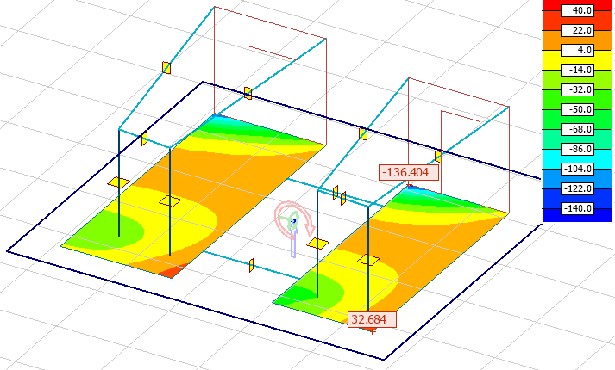Click the -50.0 legend value box
Screen dimensions: 615x370
click(578, 109)
